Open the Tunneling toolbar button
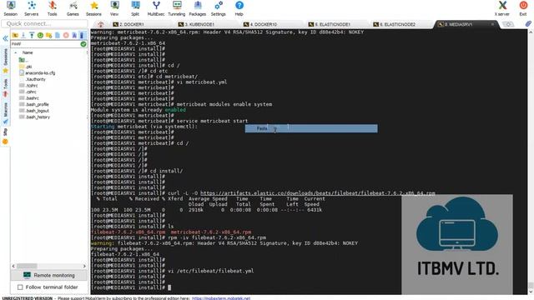The width and height of the screenshot is (534, 300). 177,8
